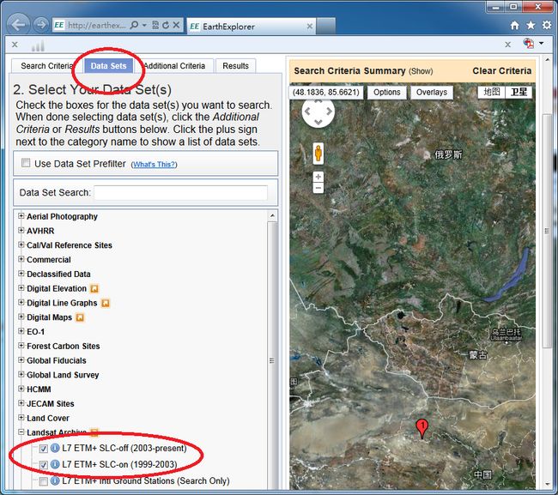Open a new blank browser tab
This screenshot has width=558, height=495.
(325, 26)
